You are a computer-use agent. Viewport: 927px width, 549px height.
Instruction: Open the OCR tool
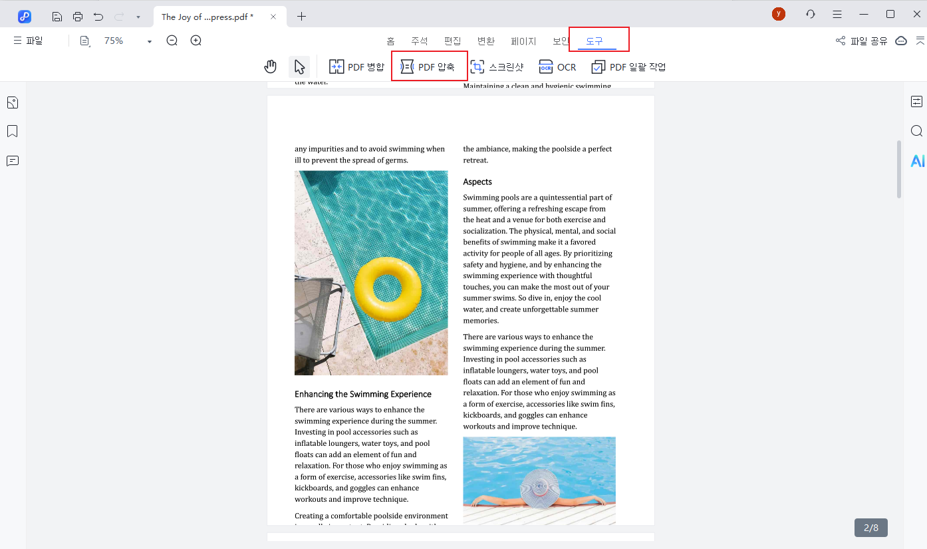[x=557, y=67]
